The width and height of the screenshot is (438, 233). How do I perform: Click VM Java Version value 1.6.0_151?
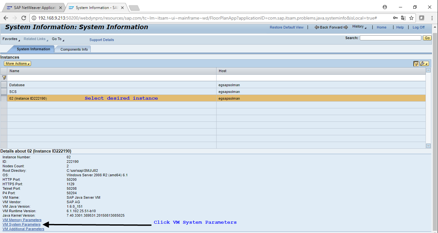click(x=75, y=206)
